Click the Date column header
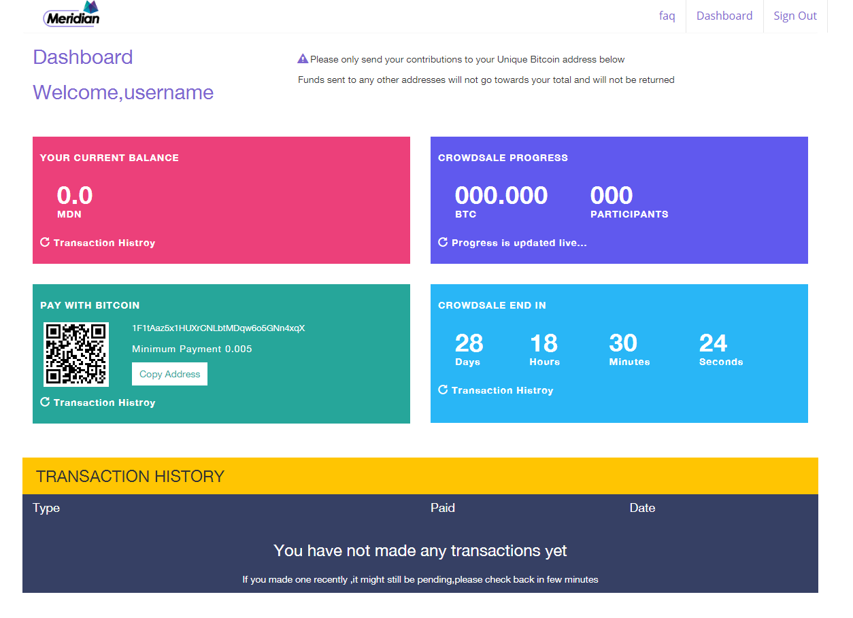Screen dimensions: 853x618 pos(642,508)
